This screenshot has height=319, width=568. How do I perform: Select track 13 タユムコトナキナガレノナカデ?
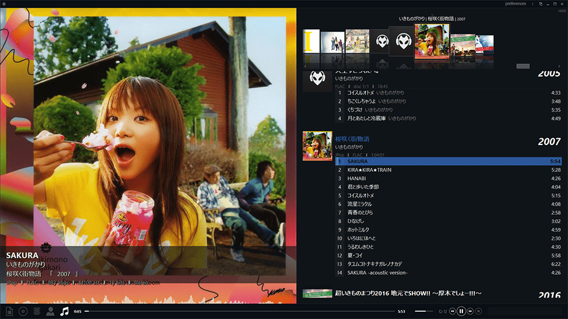tap(449, 264)
